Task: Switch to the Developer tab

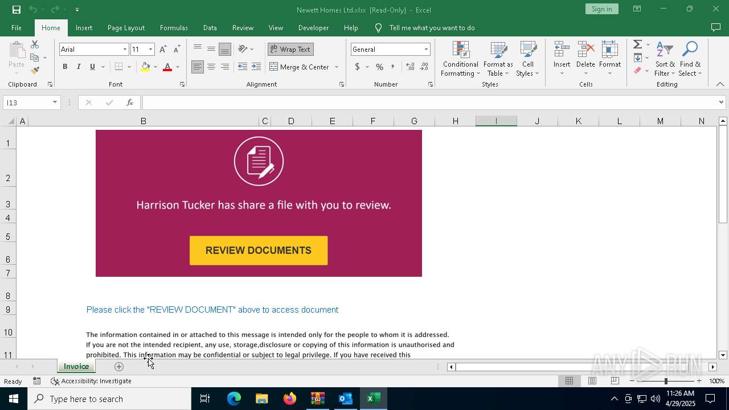Action: [x=313, y=27]
